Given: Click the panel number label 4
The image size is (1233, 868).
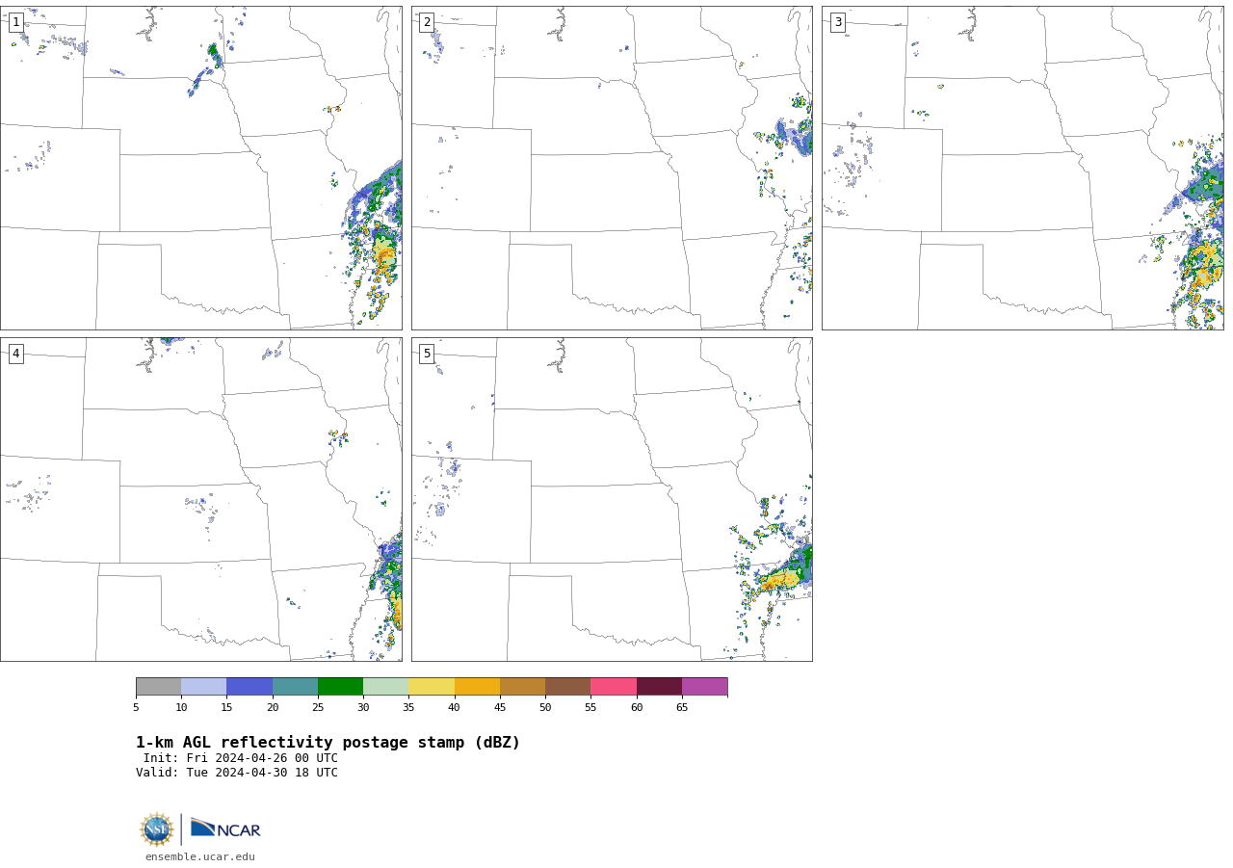Looking at the screenshot, I should coord(15,354).
